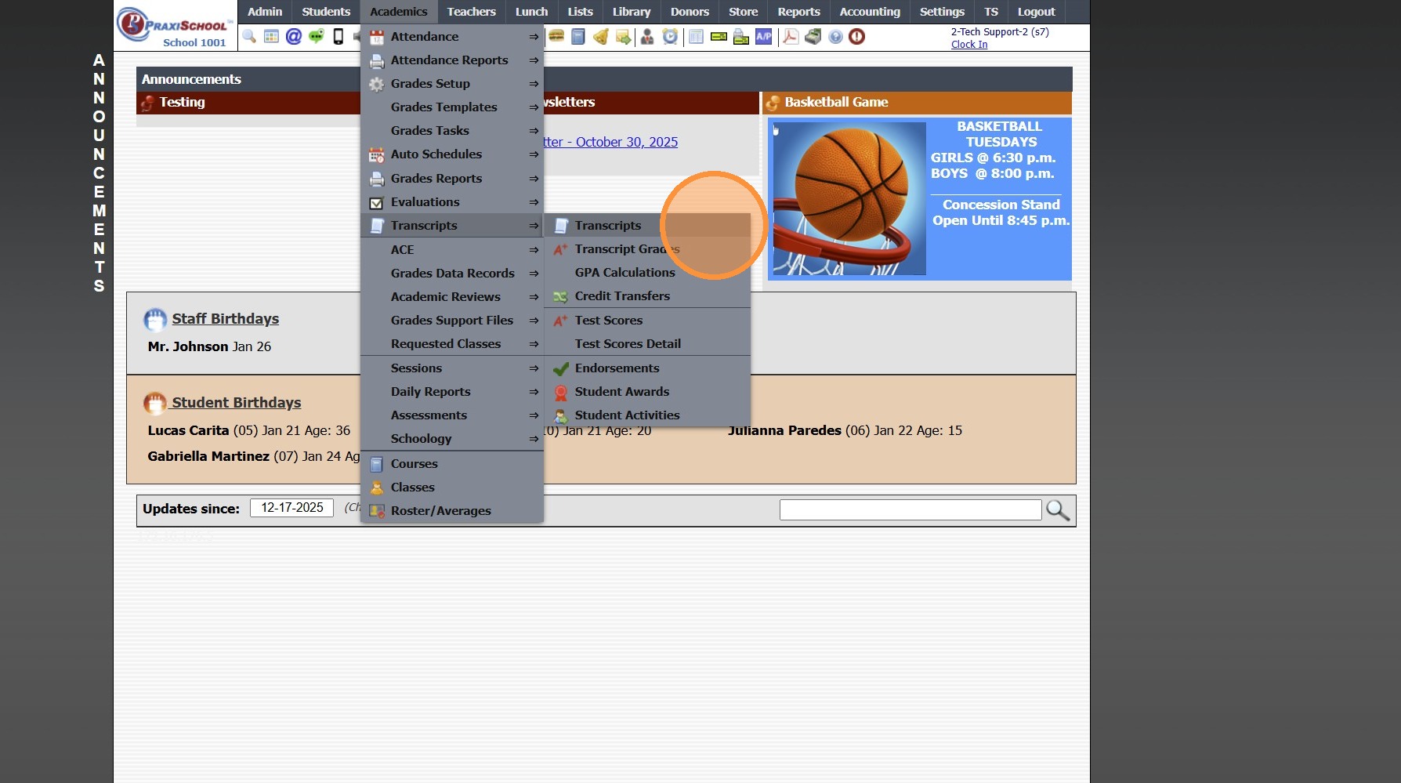
Task: Click the blue @ email icon
Action: click(x=294, y=37)
